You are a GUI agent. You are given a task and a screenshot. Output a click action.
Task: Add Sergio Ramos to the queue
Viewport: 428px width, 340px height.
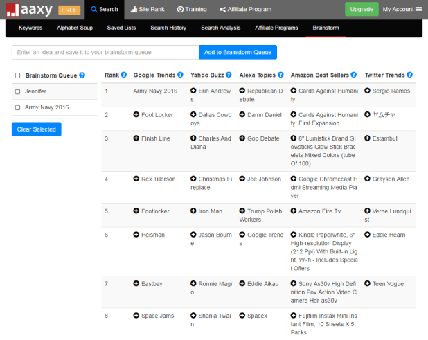pyautogui.click(x=368, y=91)
